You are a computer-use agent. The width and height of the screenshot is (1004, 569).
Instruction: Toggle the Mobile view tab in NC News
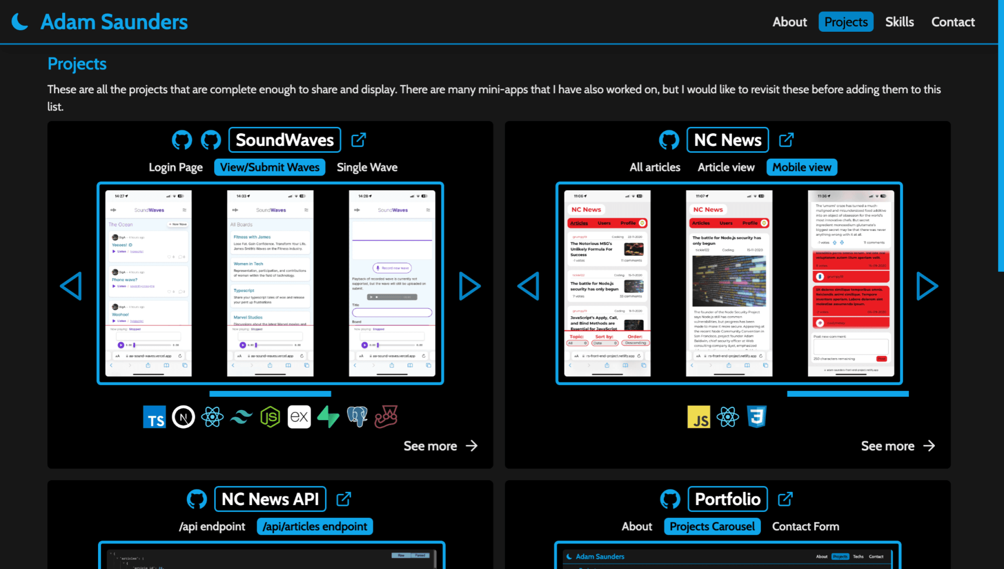802,167
